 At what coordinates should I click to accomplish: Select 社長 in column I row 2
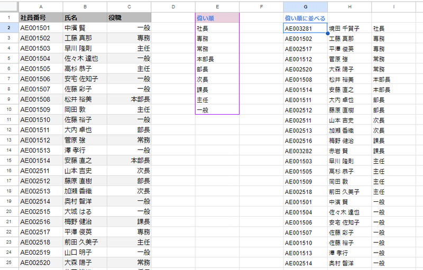(393, 29)
